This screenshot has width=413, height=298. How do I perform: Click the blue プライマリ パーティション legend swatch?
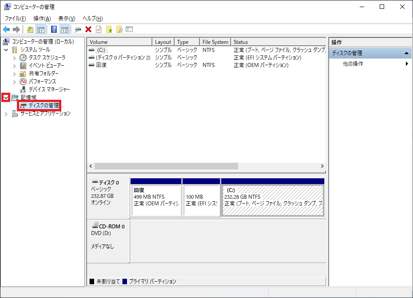coord(125,282)
